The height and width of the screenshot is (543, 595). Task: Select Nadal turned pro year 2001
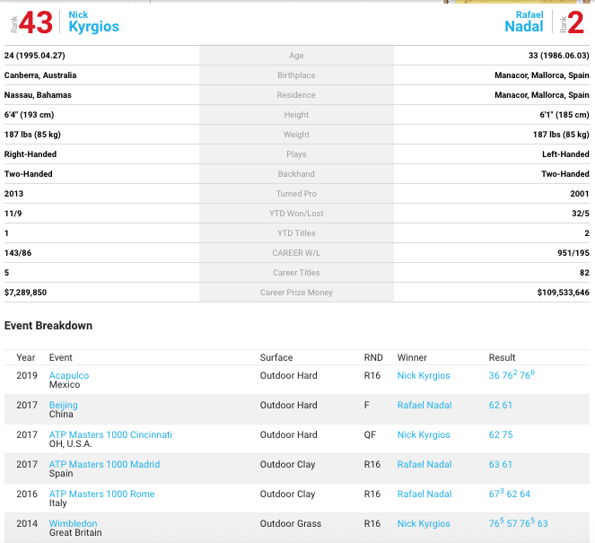[580, 194]
